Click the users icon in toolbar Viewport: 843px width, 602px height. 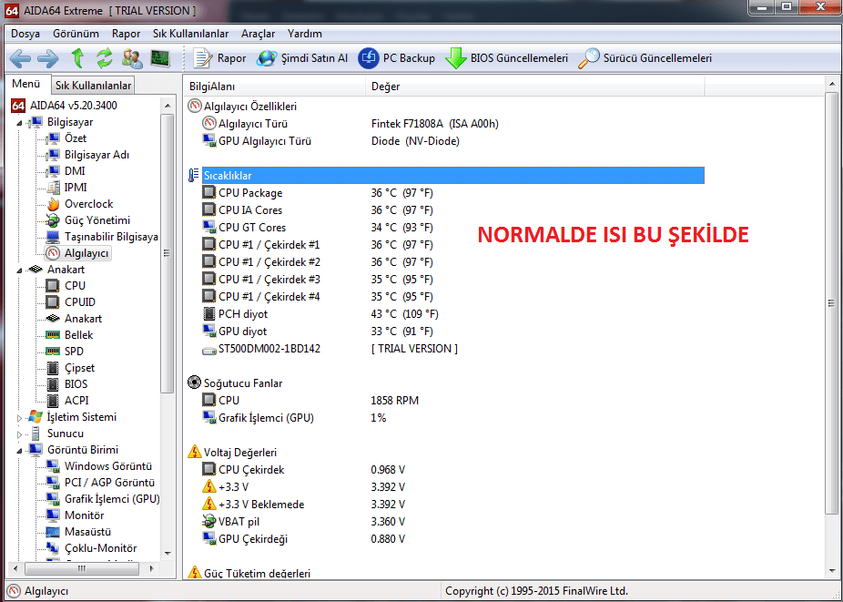132,58
